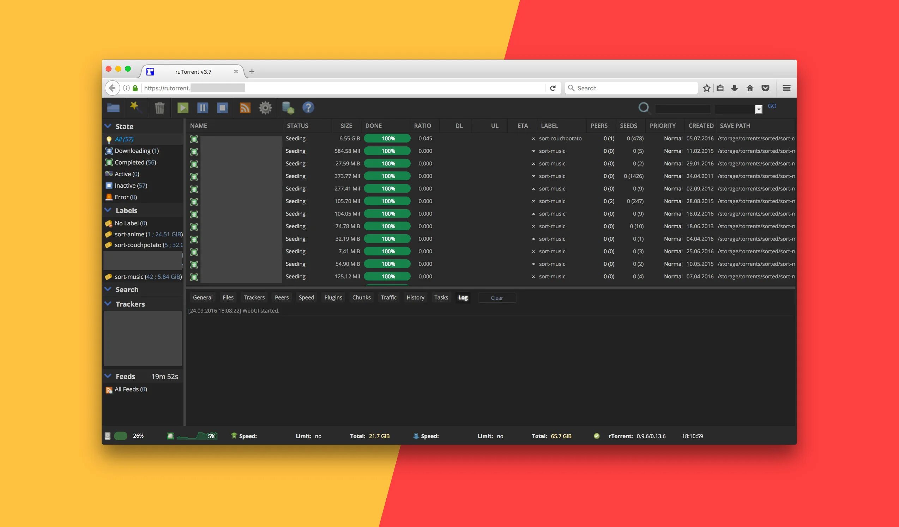Open the Plugins tab

[333, 297]
